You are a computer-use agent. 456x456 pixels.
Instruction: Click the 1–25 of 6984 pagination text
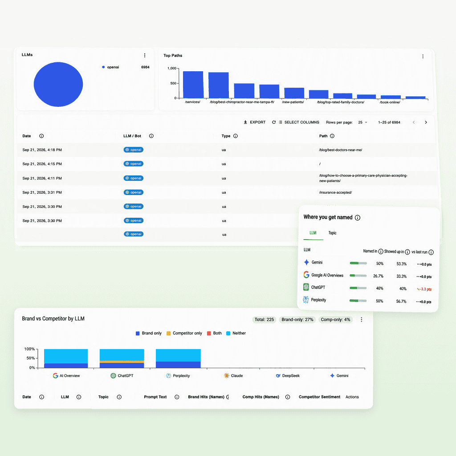pyautogui.click(x=389, y=122)
